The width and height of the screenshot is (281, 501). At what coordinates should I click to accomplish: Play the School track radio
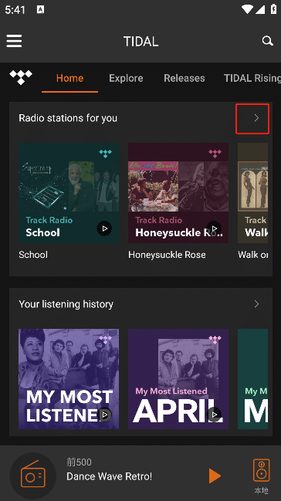(x=104, y=228)
